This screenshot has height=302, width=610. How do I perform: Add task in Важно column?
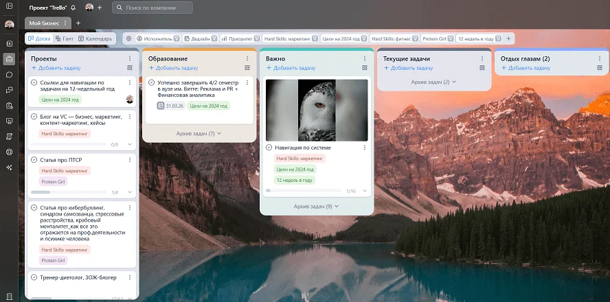tap(291, 68)
